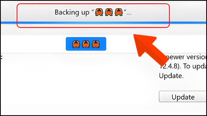Click the first crab emoji in the backup status
The height and width of the screenshot is (116, 207).
[x=99, y=12]
